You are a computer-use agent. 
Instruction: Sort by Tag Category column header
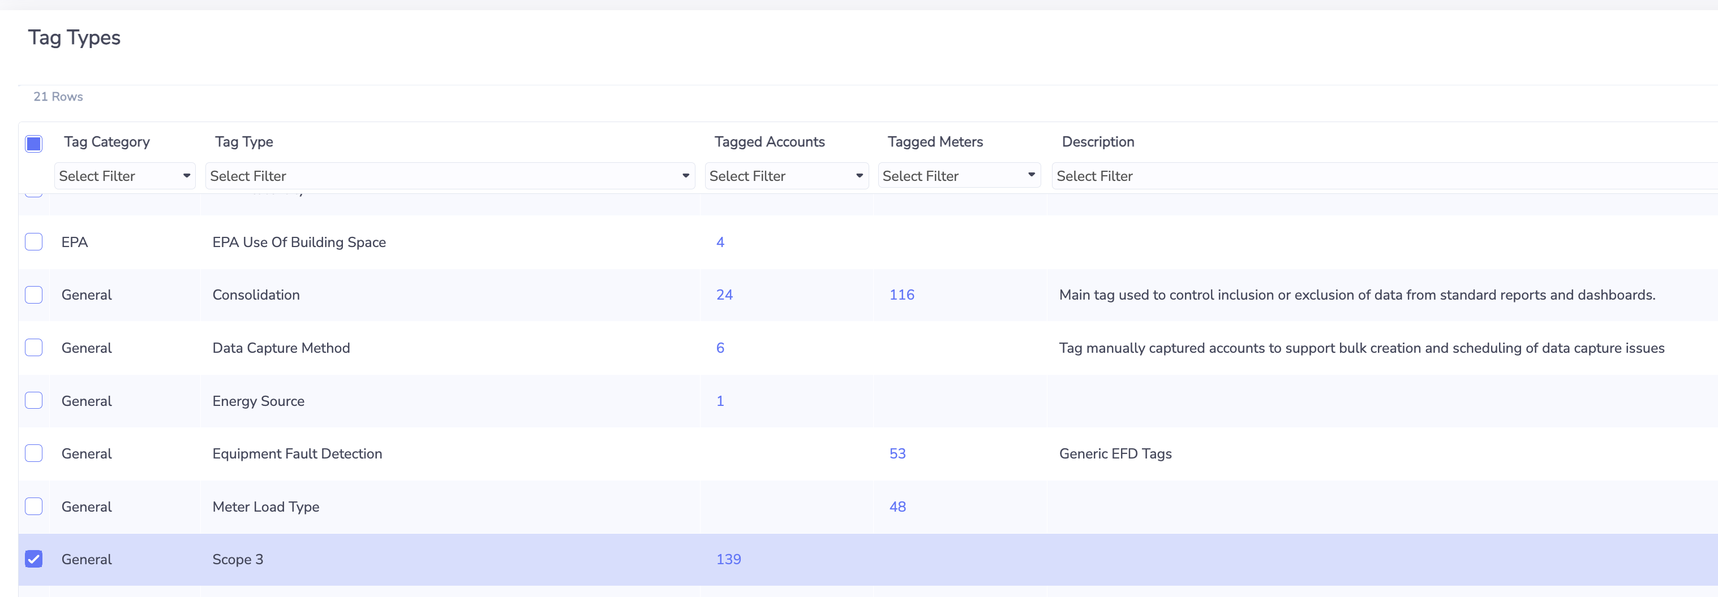(107, 142)
